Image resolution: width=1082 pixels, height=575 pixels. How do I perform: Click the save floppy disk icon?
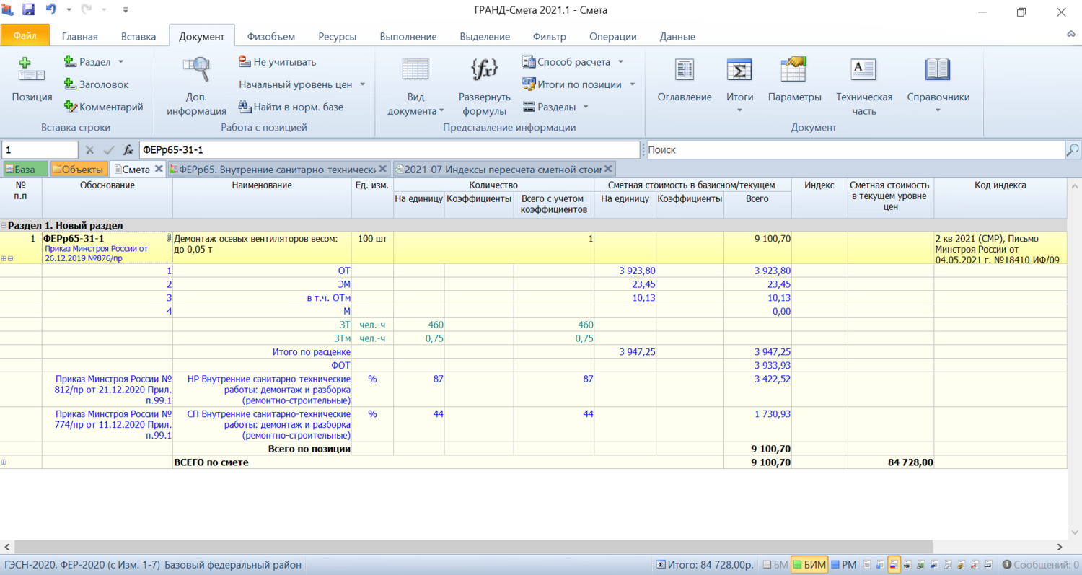[x=28, y=11]
